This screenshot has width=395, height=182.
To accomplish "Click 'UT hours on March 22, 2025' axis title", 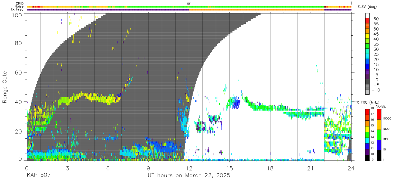I will (189, 176).
